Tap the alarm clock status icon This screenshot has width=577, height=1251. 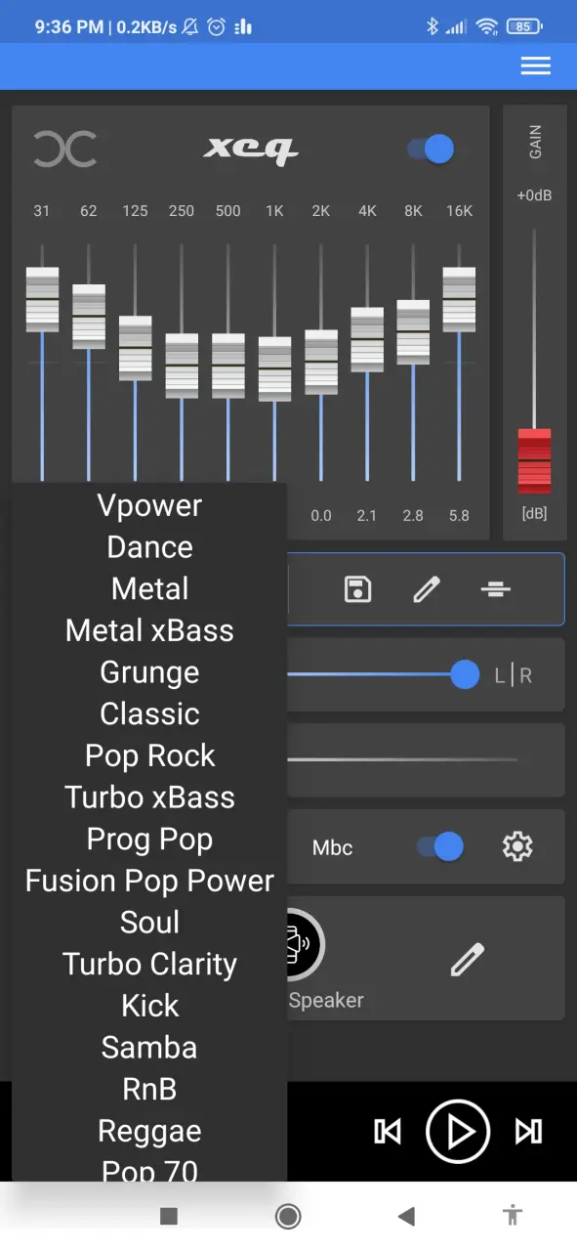click(217, 27)
